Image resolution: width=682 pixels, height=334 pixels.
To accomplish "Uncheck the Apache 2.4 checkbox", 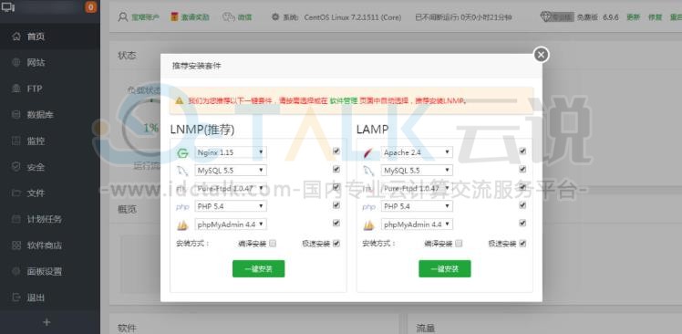I will coord(522,151).
